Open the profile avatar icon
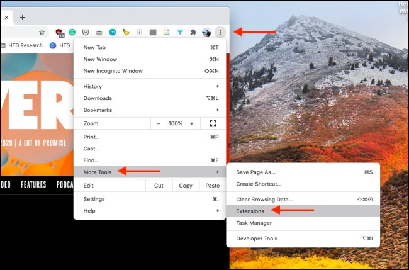This screenshot has height=270, width=409. coord(206,32)
